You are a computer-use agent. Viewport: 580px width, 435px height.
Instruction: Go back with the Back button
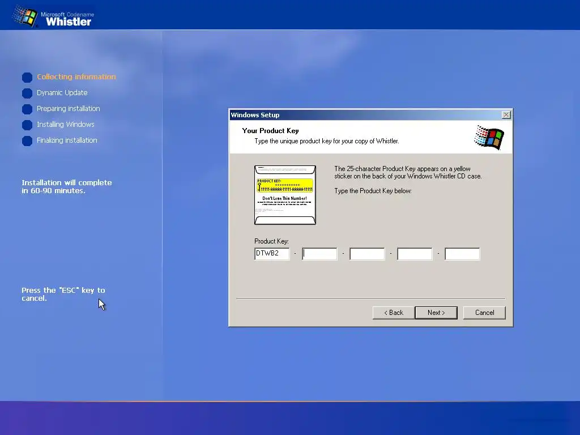click(x=394, y=313)
